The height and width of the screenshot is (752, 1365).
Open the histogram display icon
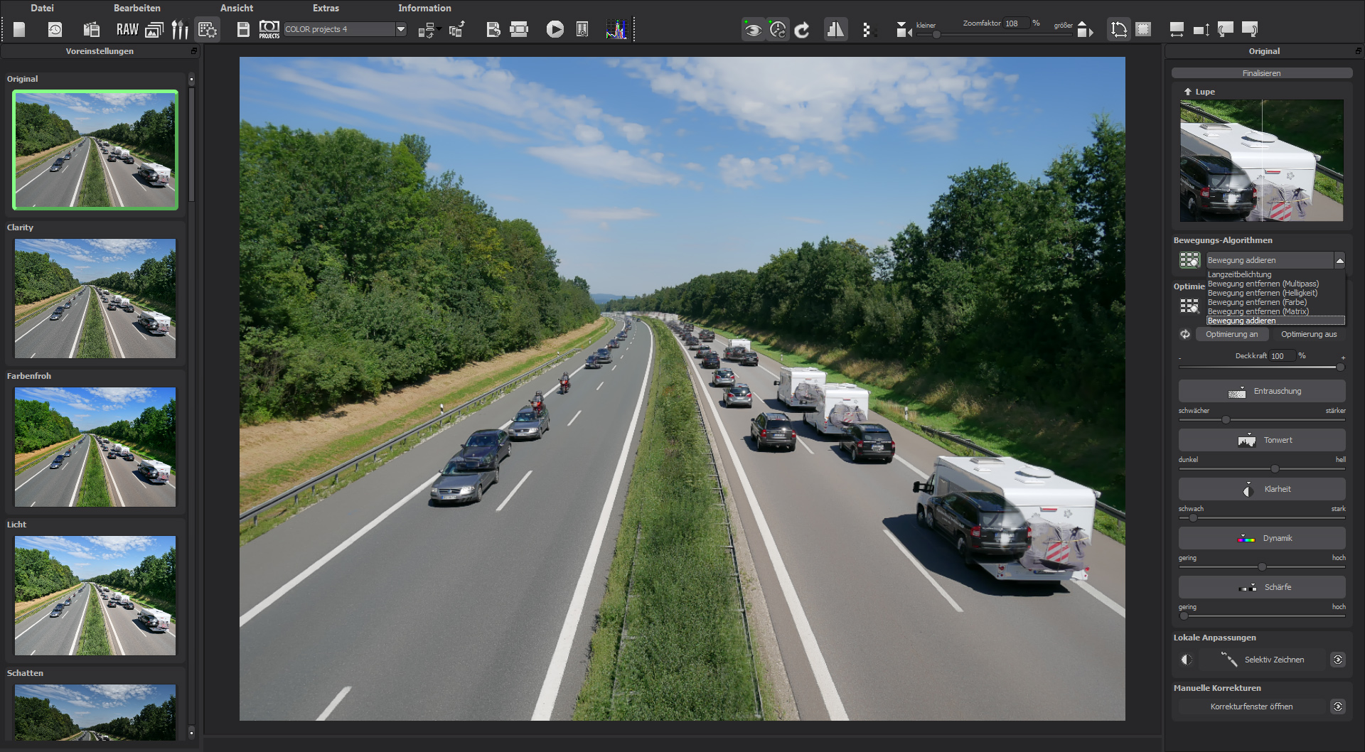pyautogui.click(x=616, y=29)
